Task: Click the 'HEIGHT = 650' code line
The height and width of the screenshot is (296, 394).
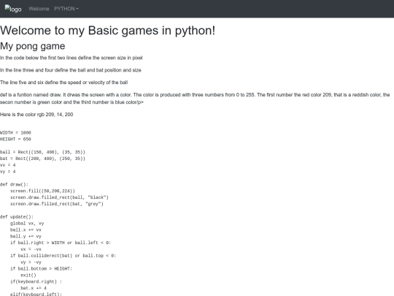Action: [15, 139]
